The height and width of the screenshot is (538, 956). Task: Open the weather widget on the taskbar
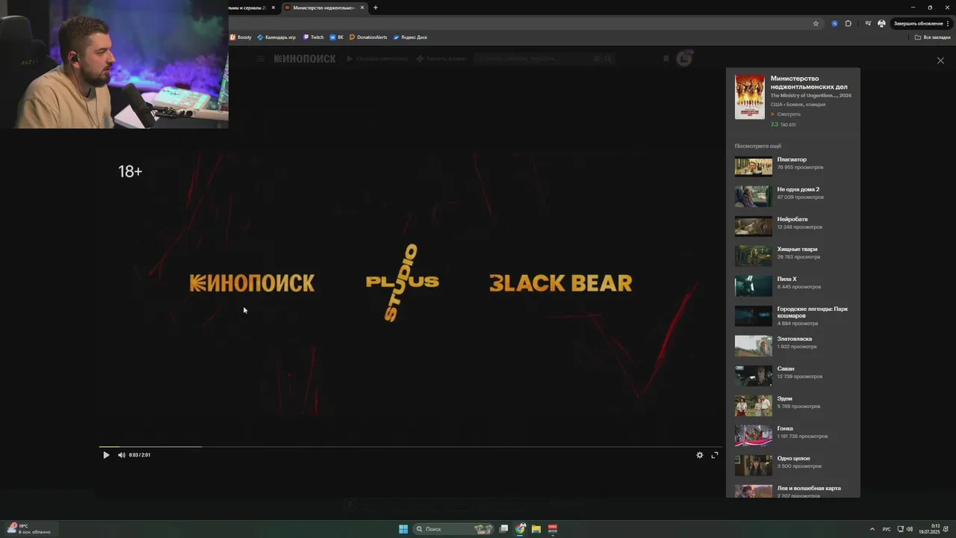(28, 529)
